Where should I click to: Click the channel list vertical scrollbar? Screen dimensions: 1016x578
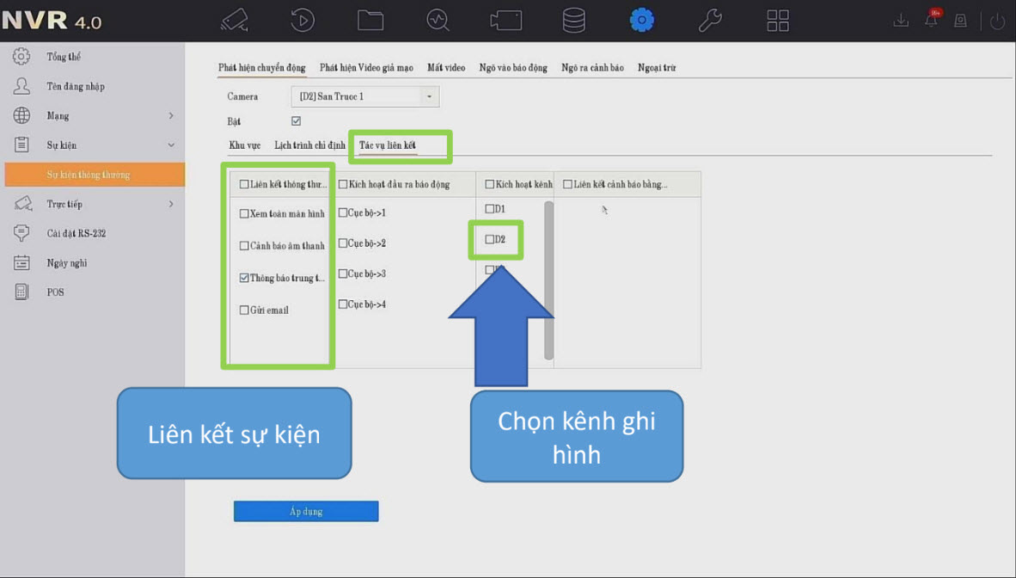[548, 280]
